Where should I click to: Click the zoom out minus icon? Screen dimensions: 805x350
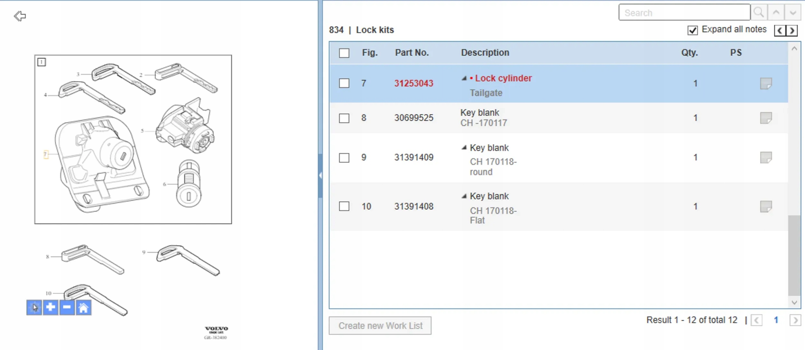click(67, 308)
